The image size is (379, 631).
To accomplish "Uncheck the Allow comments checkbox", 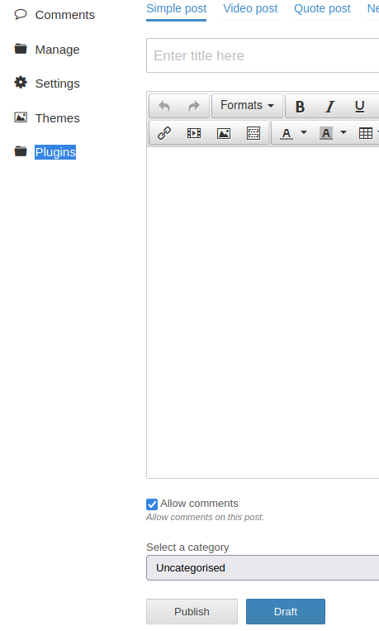I will (152, 504).
